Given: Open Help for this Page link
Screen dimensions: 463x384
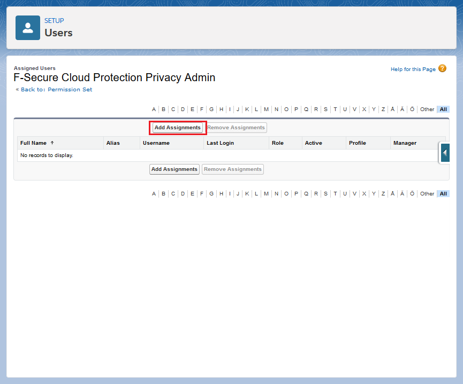Looking at the screenshot, I should click(413, 69).
